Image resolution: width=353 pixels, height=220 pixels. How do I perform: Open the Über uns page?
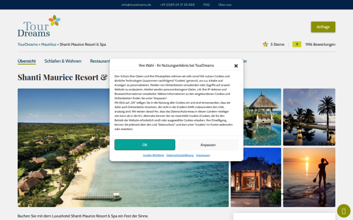pos(225,5)
